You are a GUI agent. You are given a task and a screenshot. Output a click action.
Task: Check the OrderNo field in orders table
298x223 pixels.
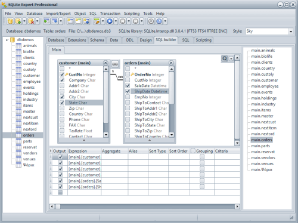pos(128,75)
